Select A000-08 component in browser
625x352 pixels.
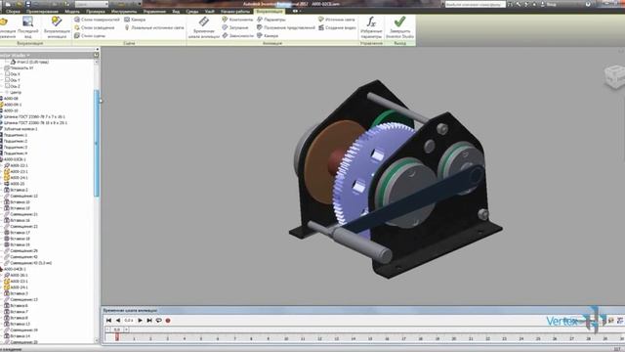[x=10, y=98]
